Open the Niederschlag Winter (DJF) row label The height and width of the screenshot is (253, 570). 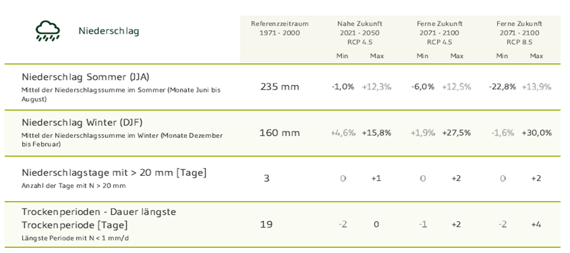pos(85,122)
